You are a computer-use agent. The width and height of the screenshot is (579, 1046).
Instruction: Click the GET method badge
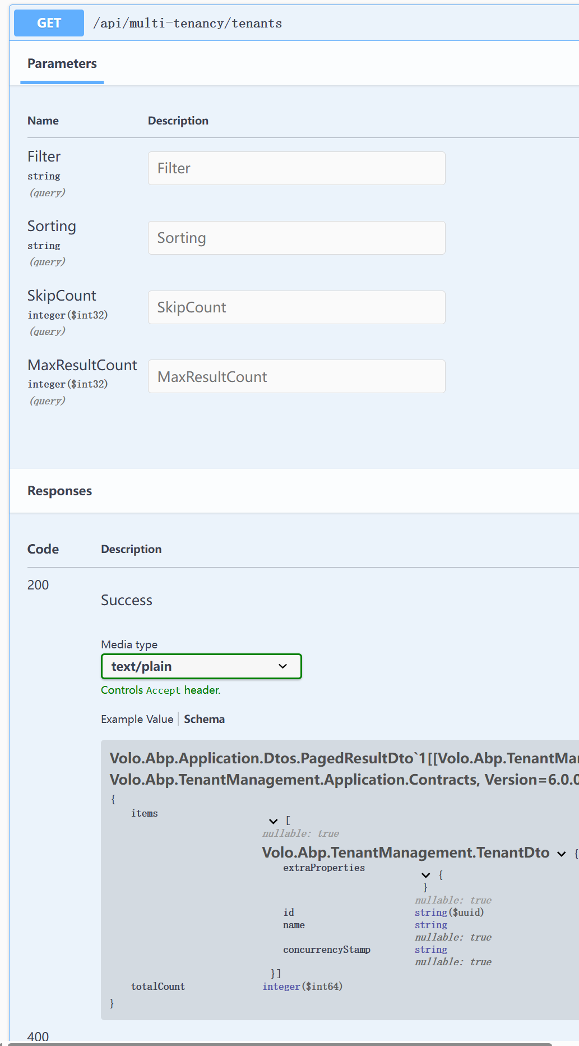coord(49,23)
